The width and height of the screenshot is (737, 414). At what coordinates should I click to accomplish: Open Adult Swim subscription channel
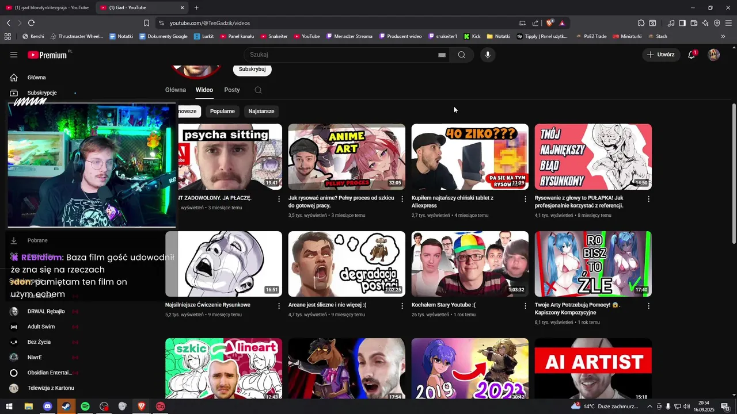[41, 327]
